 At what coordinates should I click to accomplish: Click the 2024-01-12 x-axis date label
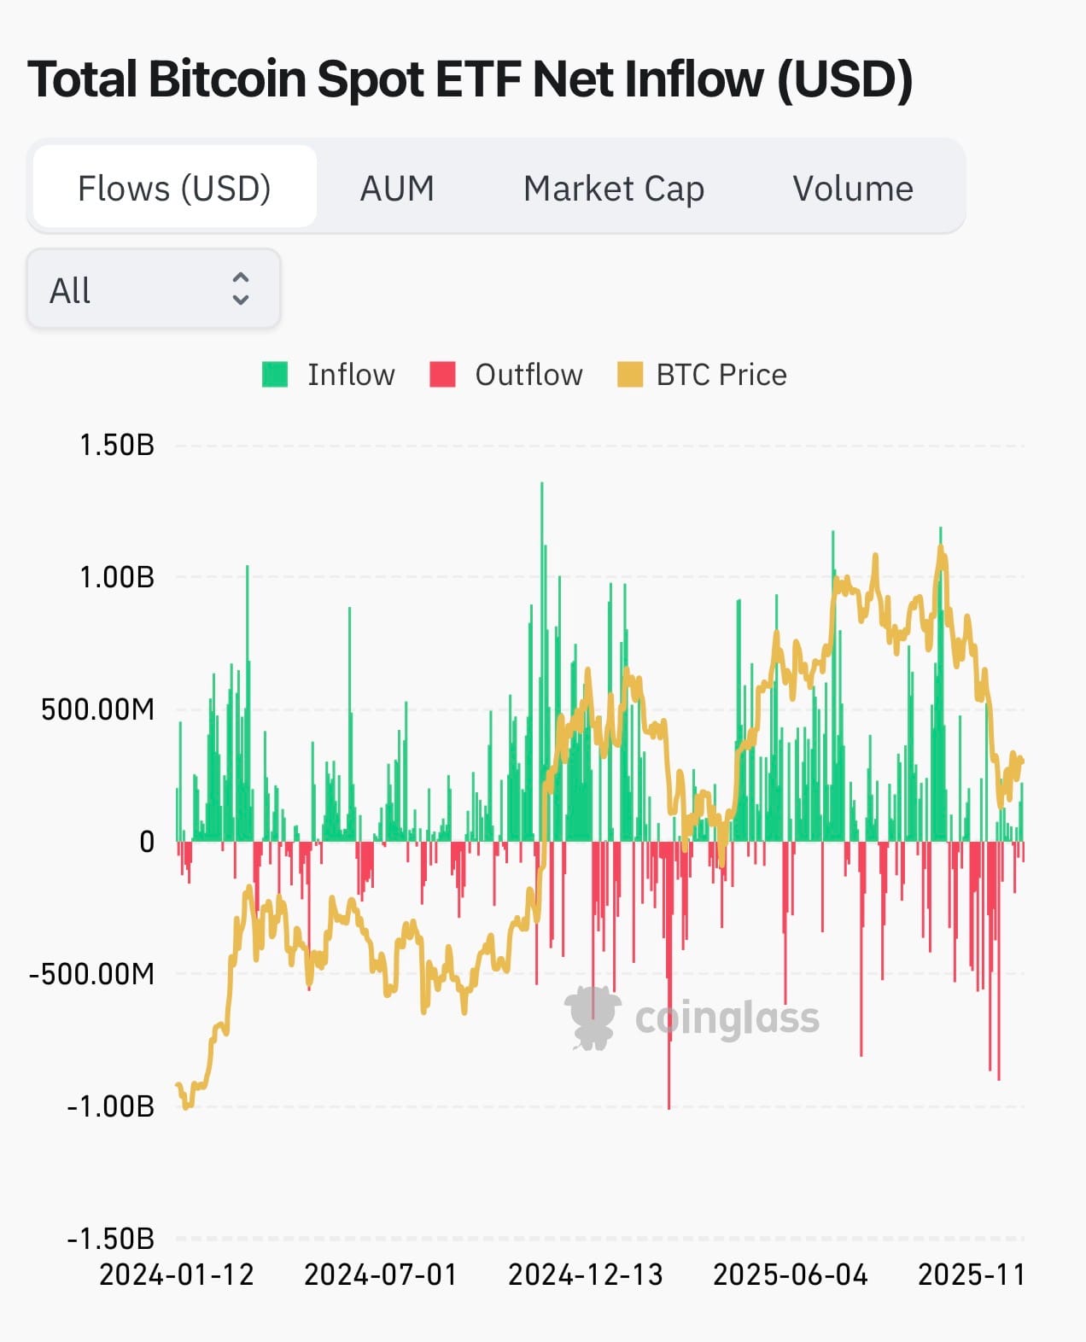pyautogui.click(x=177, y=1275)
